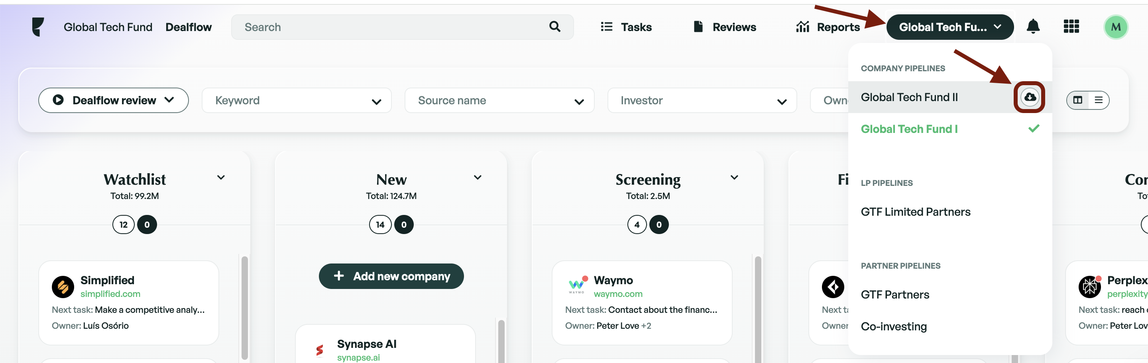Click the Tasks list icon
1148x363 pixels.
606,27
